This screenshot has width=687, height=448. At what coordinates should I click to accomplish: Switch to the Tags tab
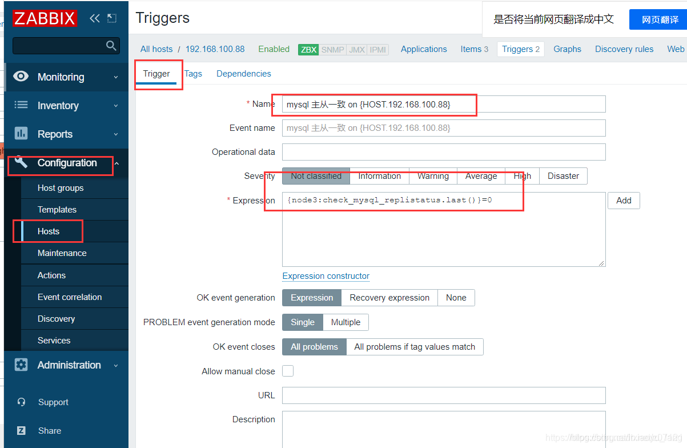(193, 74)
